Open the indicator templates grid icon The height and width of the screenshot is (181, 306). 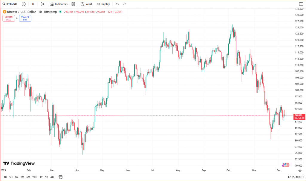coord(73,4)
